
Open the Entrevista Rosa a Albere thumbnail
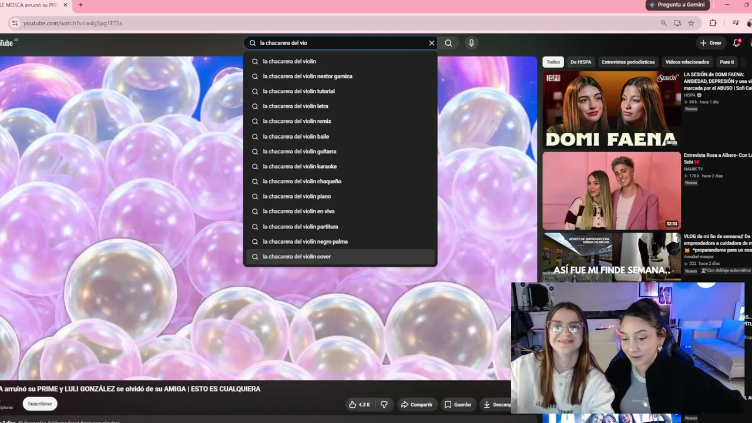click(x=612, y=190)
